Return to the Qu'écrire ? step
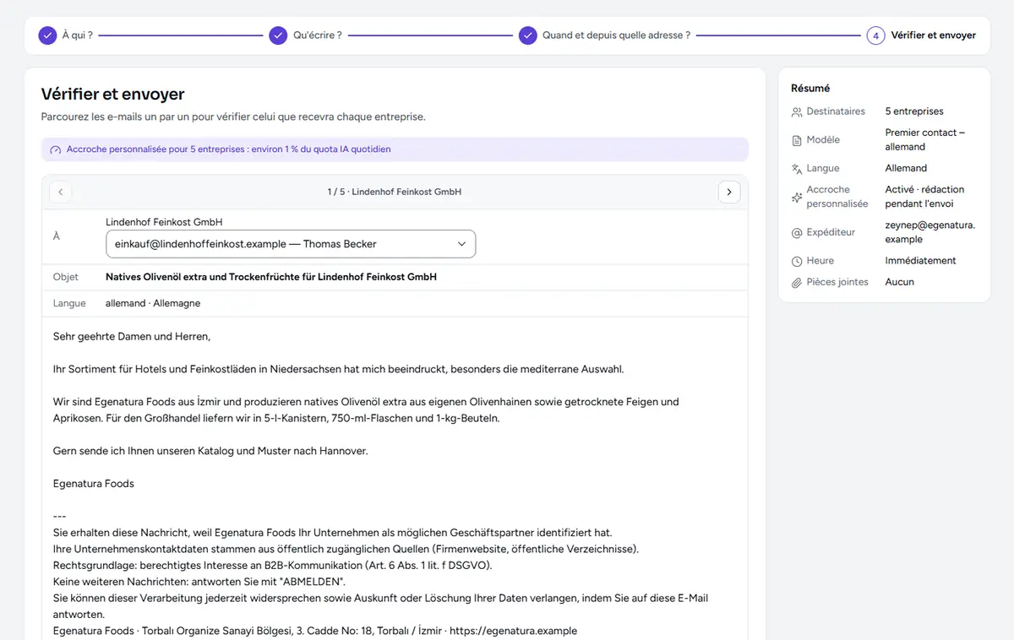The image size is (1014, 640). [x=317, y=35]
